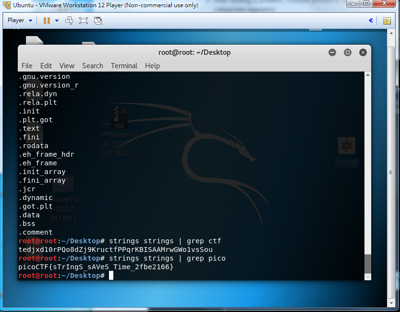Click the picoCTF flag output line

pos(96,267)
